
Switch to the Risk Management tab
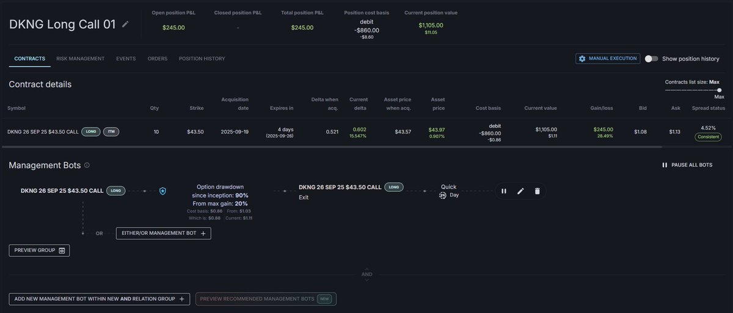coord(81,59)
